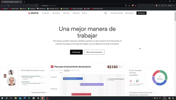176x100 pixels.
Task: Open Windows Start menu
Action: point(2,98)
